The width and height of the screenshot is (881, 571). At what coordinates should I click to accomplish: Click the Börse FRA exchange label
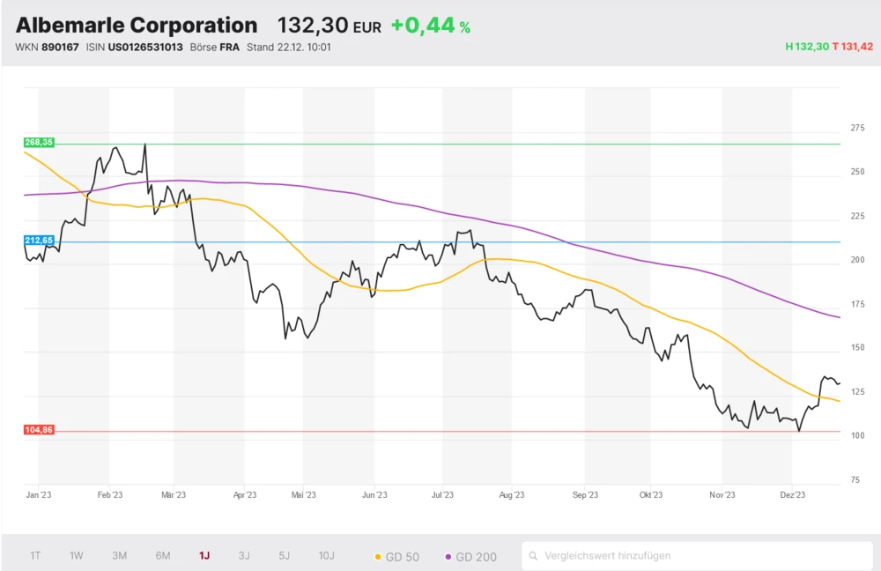pos(215,47)
